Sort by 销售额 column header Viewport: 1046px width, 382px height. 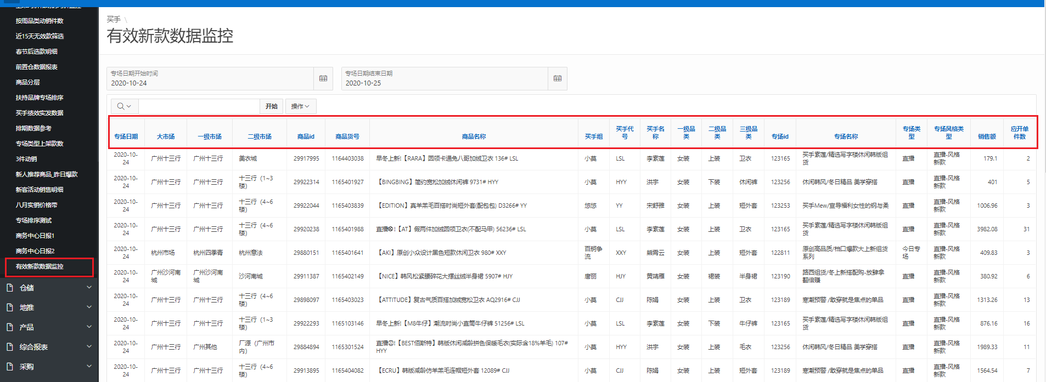[x=987, y=136]
